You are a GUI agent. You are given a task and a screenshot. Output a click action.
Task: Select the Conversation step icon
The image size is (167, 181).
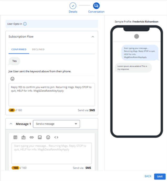point(96,6)
